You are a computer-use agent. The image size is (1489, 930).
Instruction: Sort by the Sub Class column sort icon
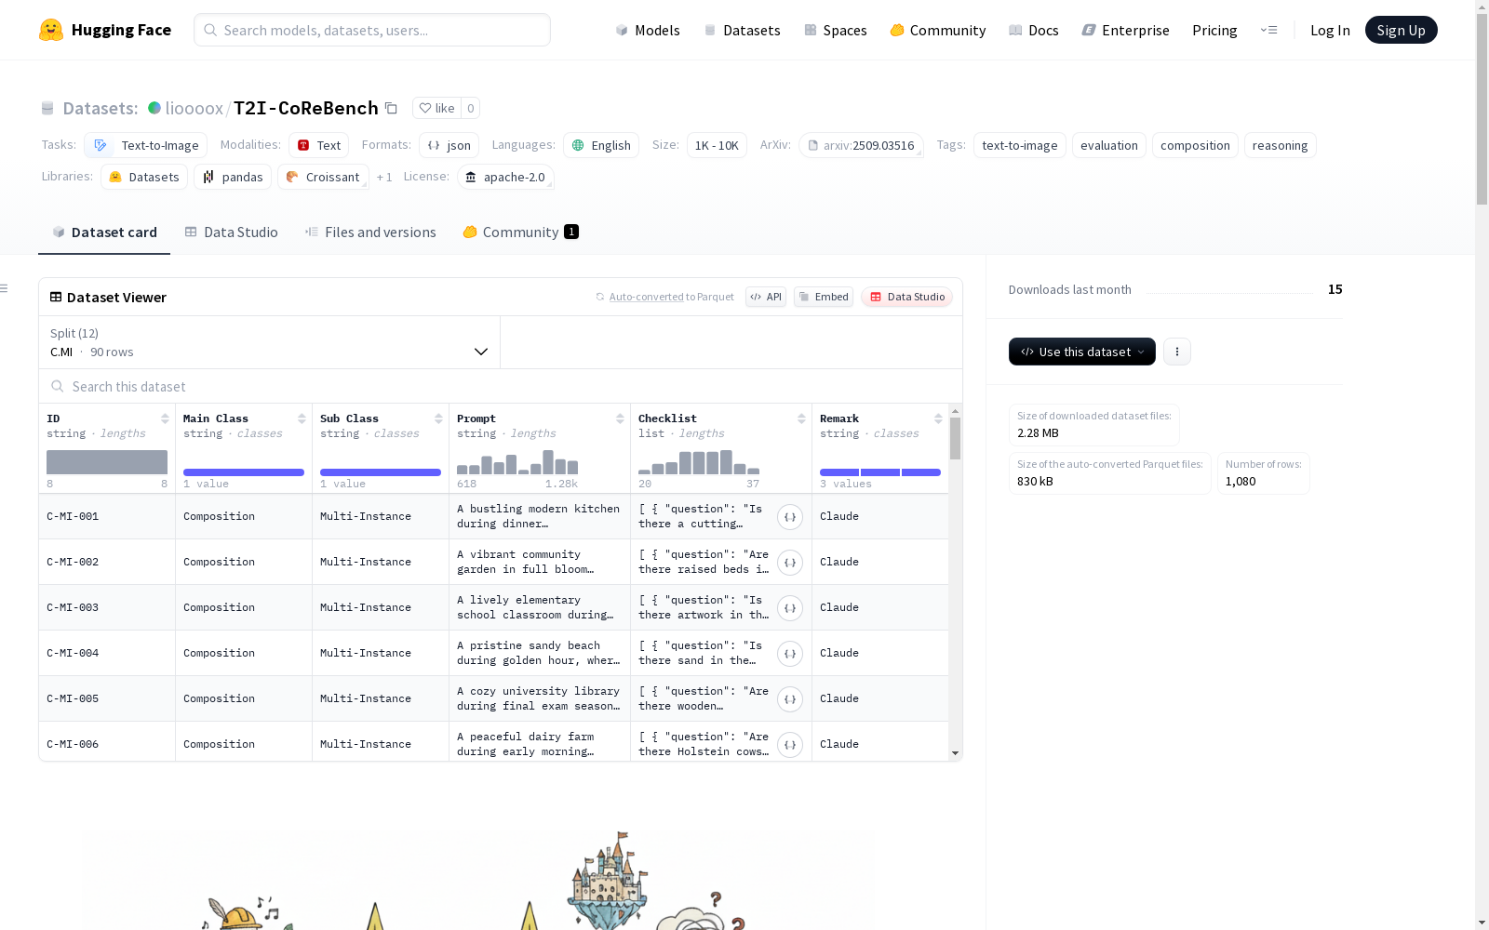[438, 418]
